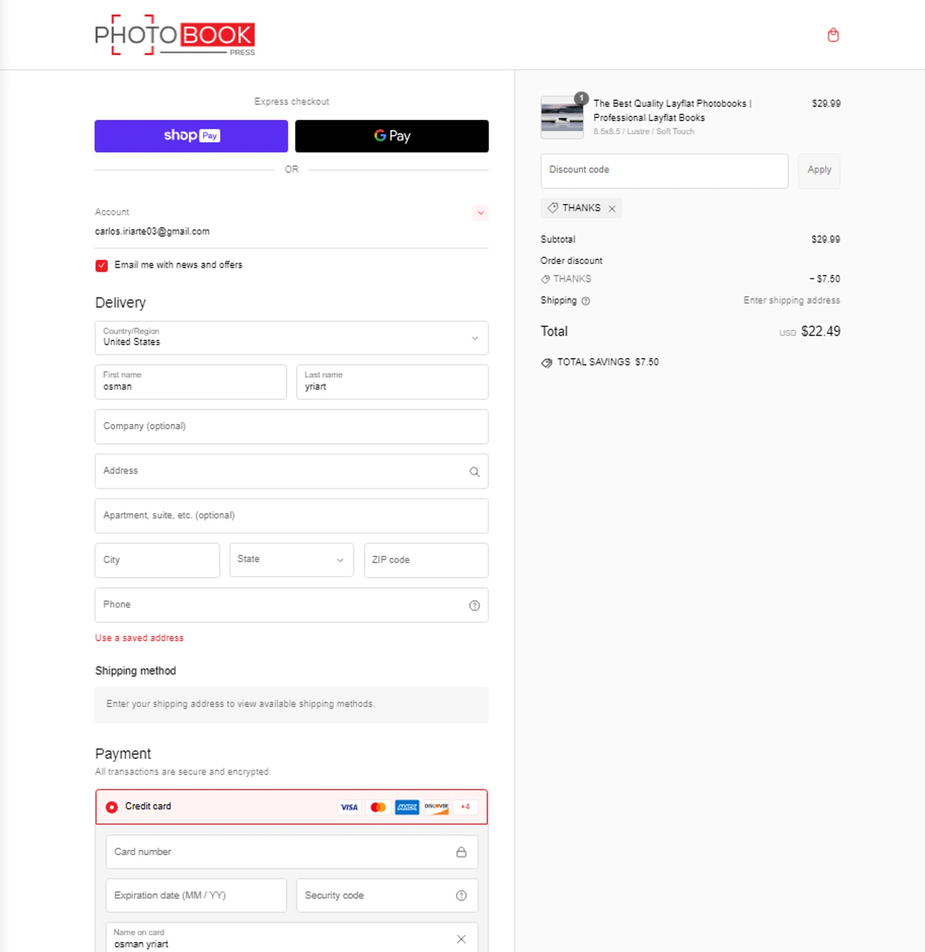Focus the Last name field

pyautogui.click(x=392, y=382)
